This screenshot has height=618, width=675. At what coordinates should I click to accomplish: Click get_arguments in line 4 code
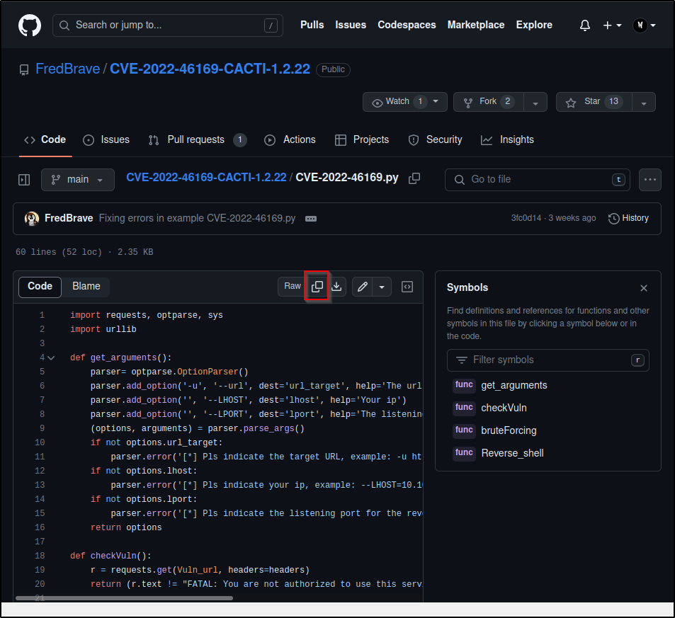click(x=123, y=357)
